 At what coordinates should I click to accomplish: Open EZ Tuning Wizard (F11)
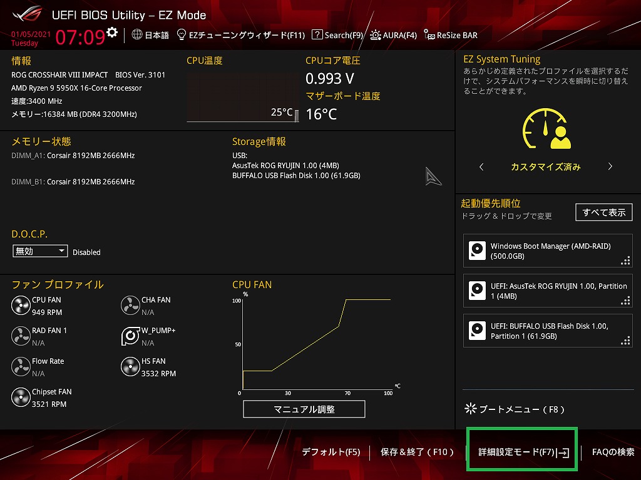[241, 35]
